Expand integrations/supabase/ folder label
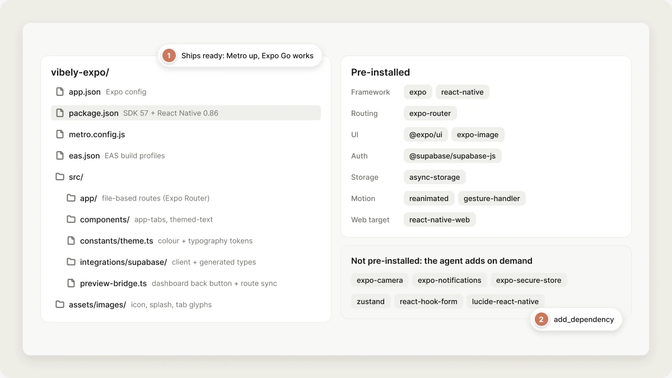The image size is (672, 378). 123,262
